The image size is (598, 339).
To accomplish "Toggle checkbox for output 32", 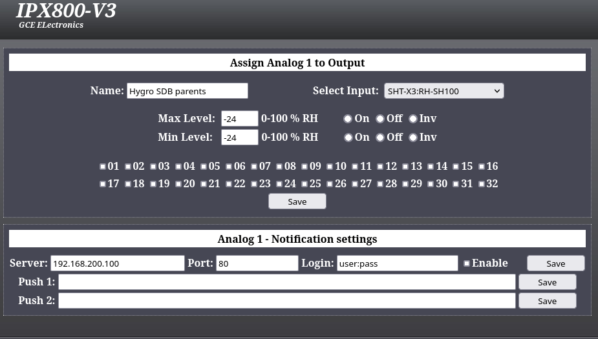I will [x=482, y=184].
